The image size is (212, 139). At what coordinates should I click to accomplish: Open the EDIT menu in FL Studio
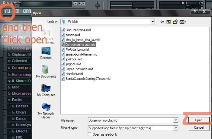pos(17,11)
